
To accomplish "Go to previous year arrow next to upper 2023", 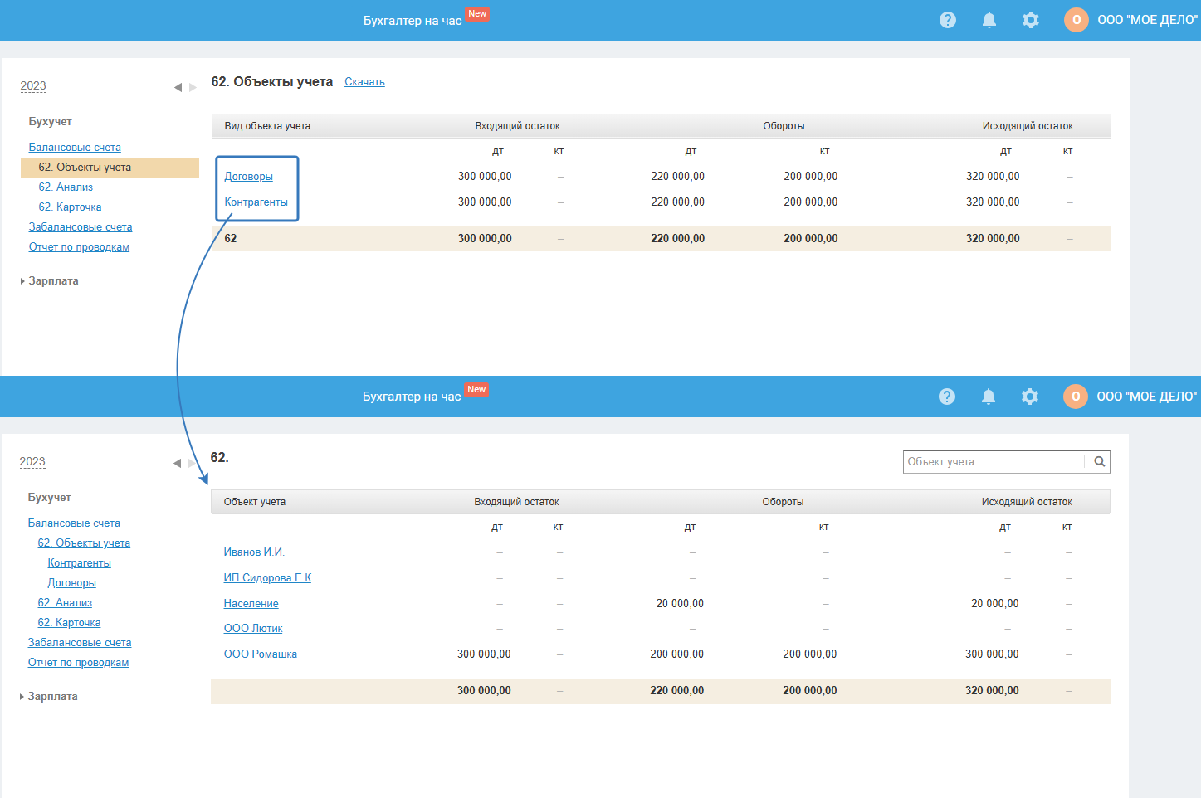I will coord(178,87).
